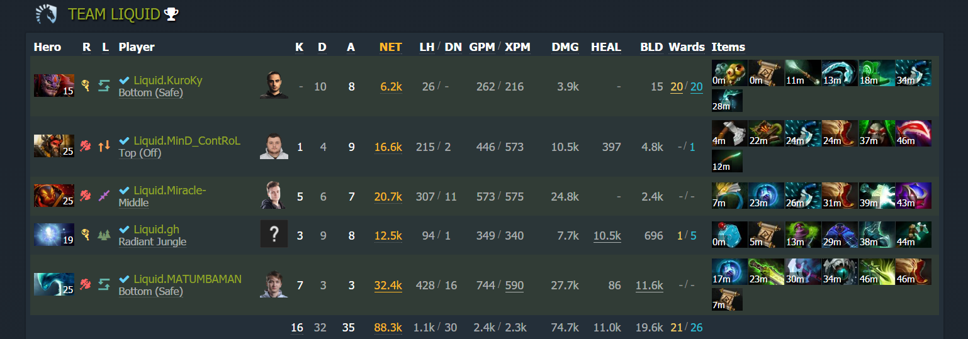Click the Wards column header
The height and width of the screenshot is (339, 968).
[687, 47]
